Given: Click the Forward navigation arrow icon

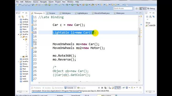Looking at the screenshot, I should [121, 5].
